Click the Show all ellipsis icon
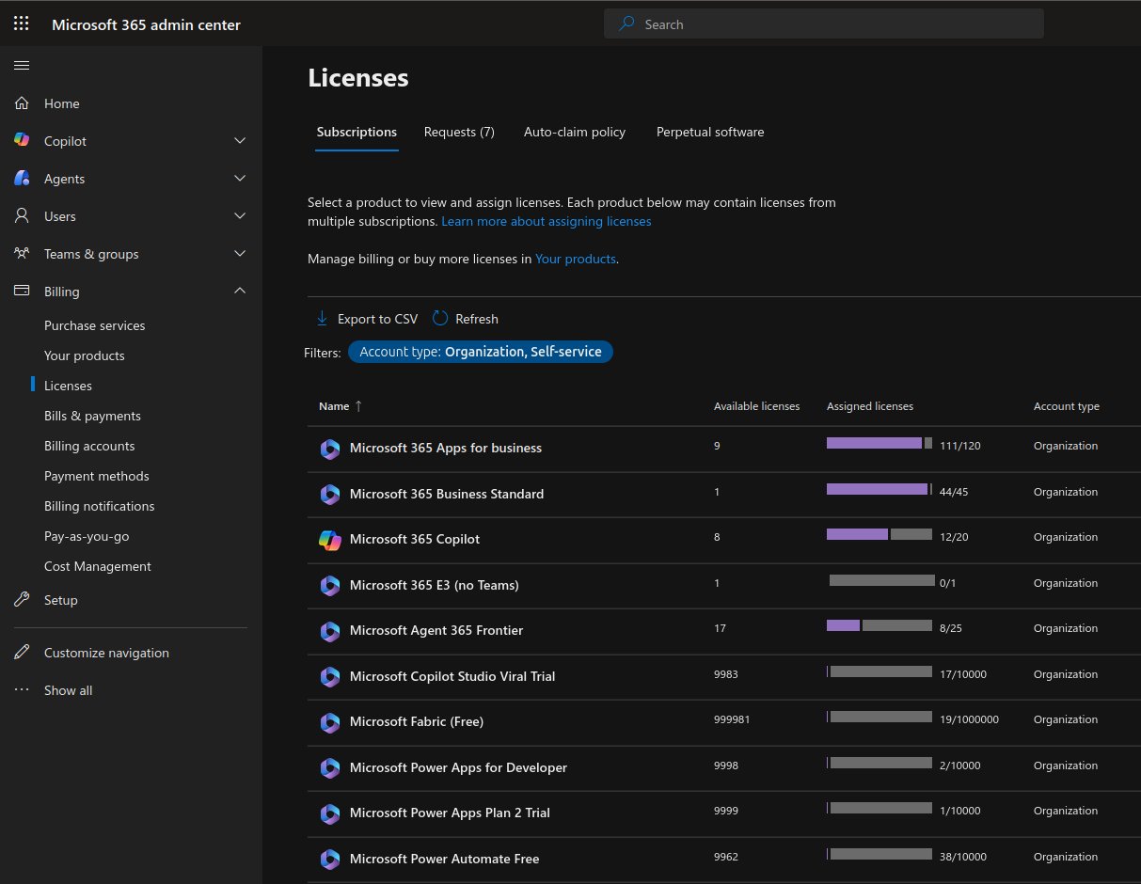This screenshot has height=884, width=1141. pyautogui.click(x=22, y=690)
